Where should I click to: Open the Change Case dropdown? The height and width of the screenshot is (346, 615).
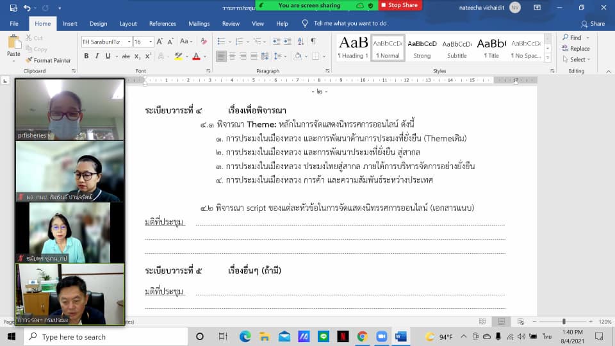pos(186,41)
